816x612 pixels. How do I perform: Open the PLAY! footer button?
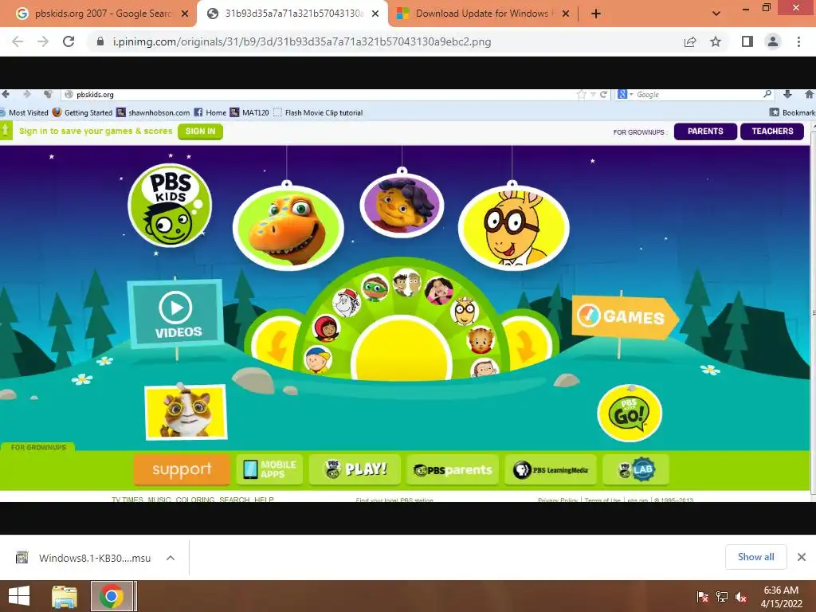(355, 469)
